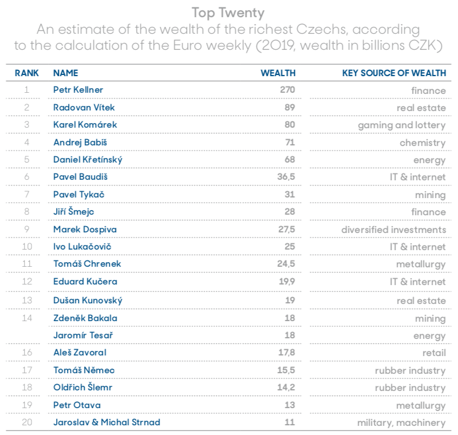Select Jiří Šmejc row name
Viewport: 458px width, 435px height.
click(74, 212)
